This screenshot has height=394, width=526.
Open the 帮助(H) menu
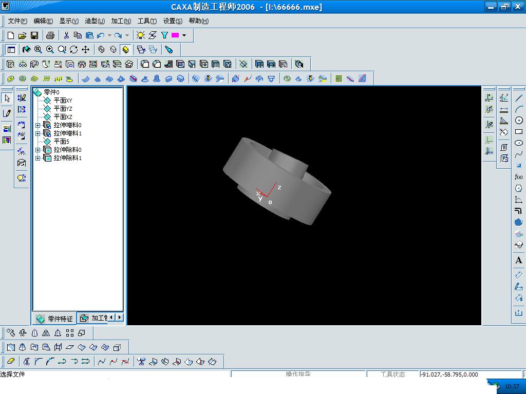(199, 21)
